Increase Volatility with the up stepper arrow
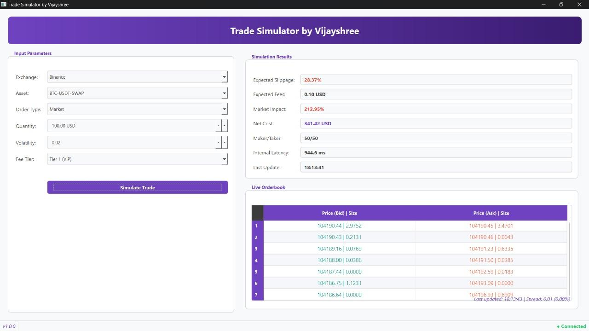Viewport: 589px width, 331px height. (219, 143)
